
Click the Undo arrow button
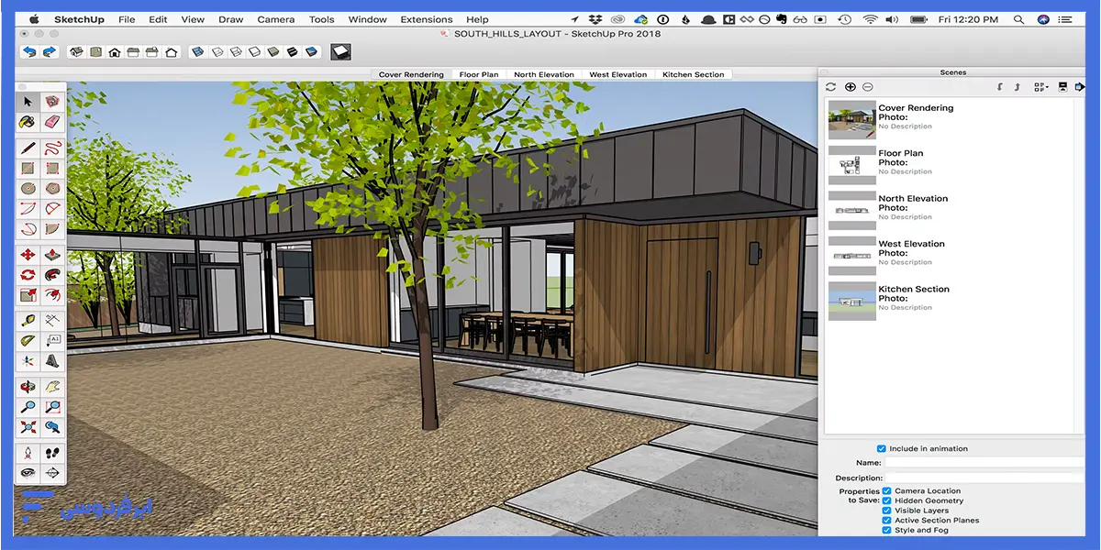pos(28,52)
